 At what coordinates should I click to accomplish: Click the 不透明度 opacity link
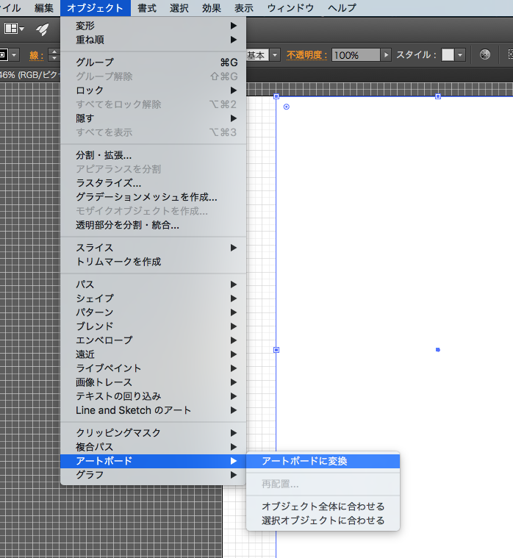click(x=307, y=55)
